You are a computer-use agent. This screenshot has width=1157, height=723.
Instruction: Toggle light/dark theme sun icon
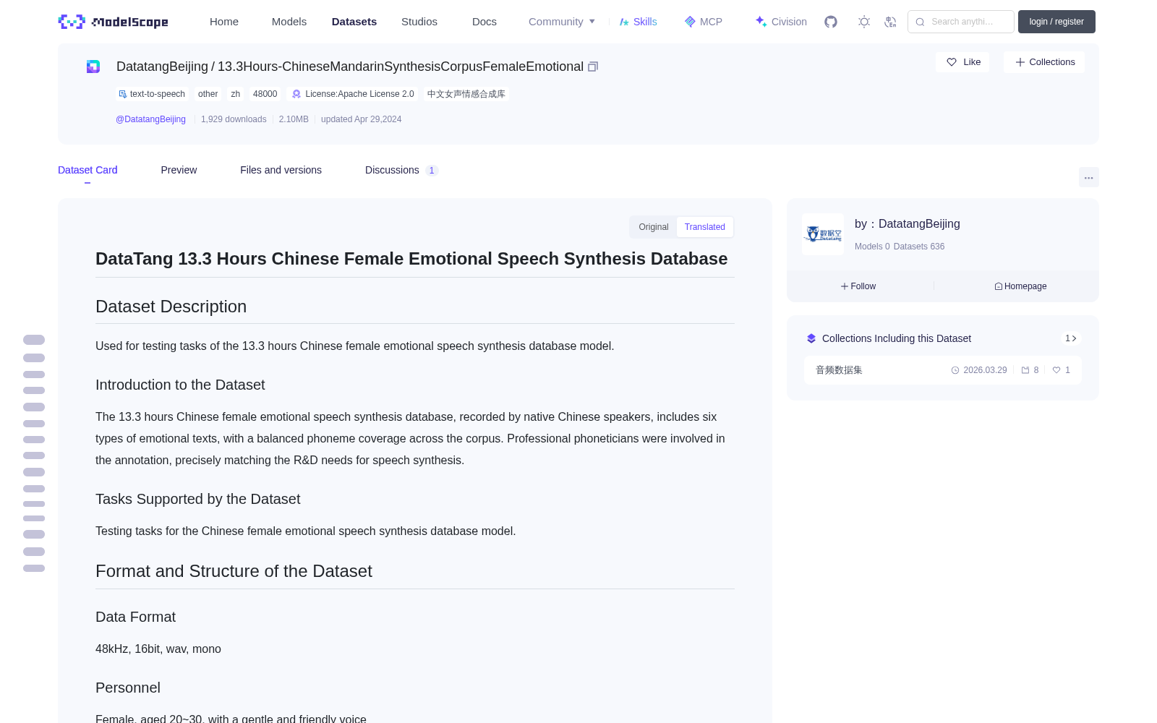[x=864, y=22]
